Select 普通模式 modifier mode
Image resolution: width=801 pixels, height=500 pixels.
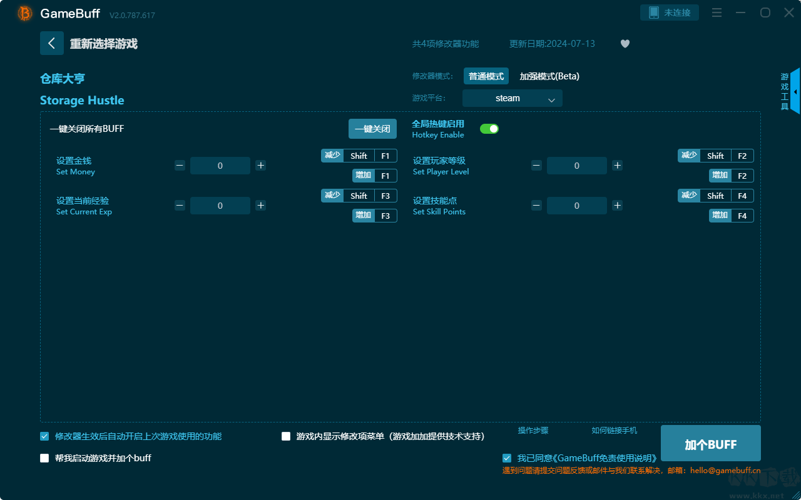click(486, 76)
